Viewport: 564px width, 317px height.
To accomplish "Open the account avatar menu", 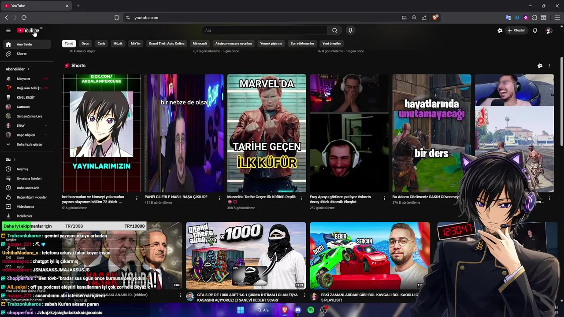I will click(x=549, y=30).
